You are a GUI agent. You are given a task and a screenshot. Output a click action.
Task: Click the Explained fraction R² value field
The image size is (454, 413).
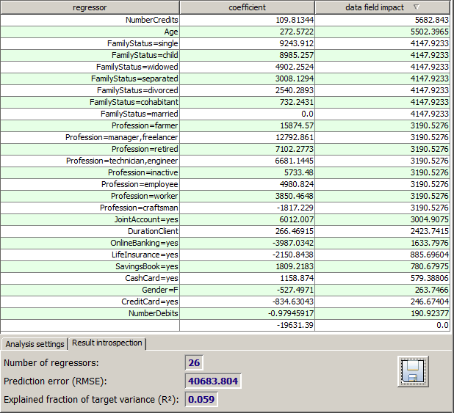click(x=202, y=399)
